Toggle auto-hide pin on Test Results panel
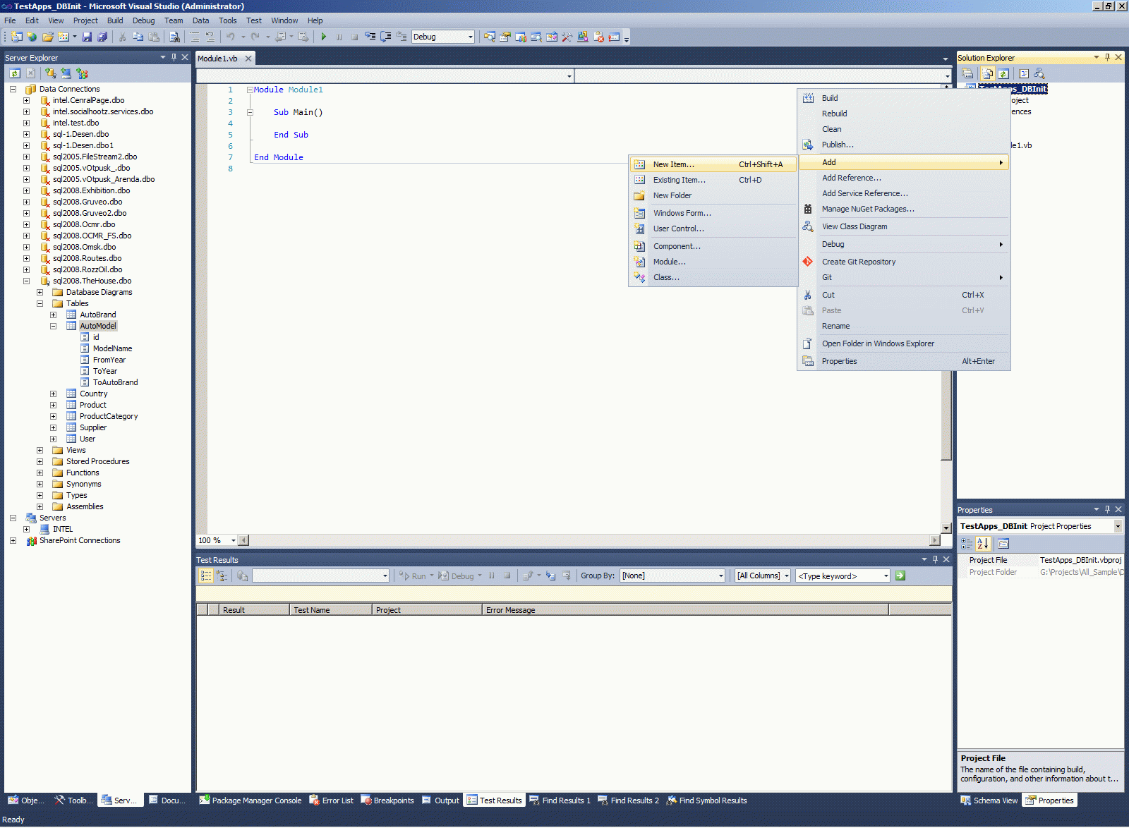The width and height of the screenshot is (1129, 828). coord(935,559)
